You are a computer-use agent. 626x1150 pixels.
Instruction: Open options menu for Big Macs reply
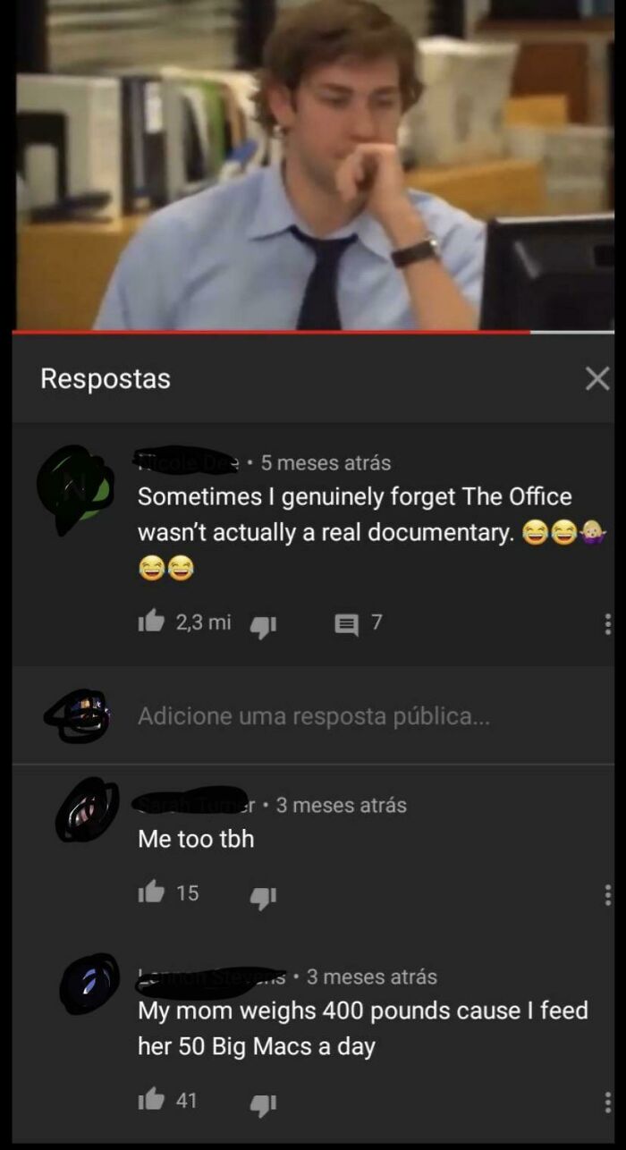(608, 1102)
